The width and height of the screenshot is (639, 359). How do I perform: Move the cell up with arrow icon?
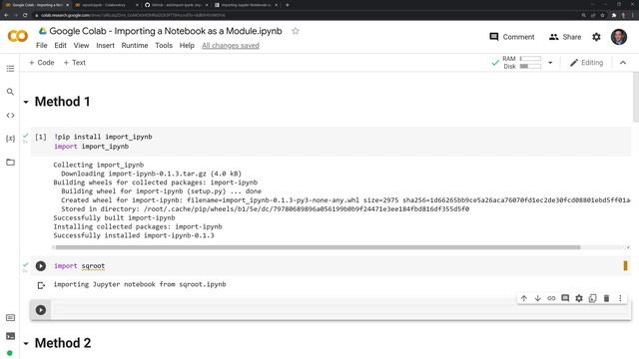(x=524, y=298)
